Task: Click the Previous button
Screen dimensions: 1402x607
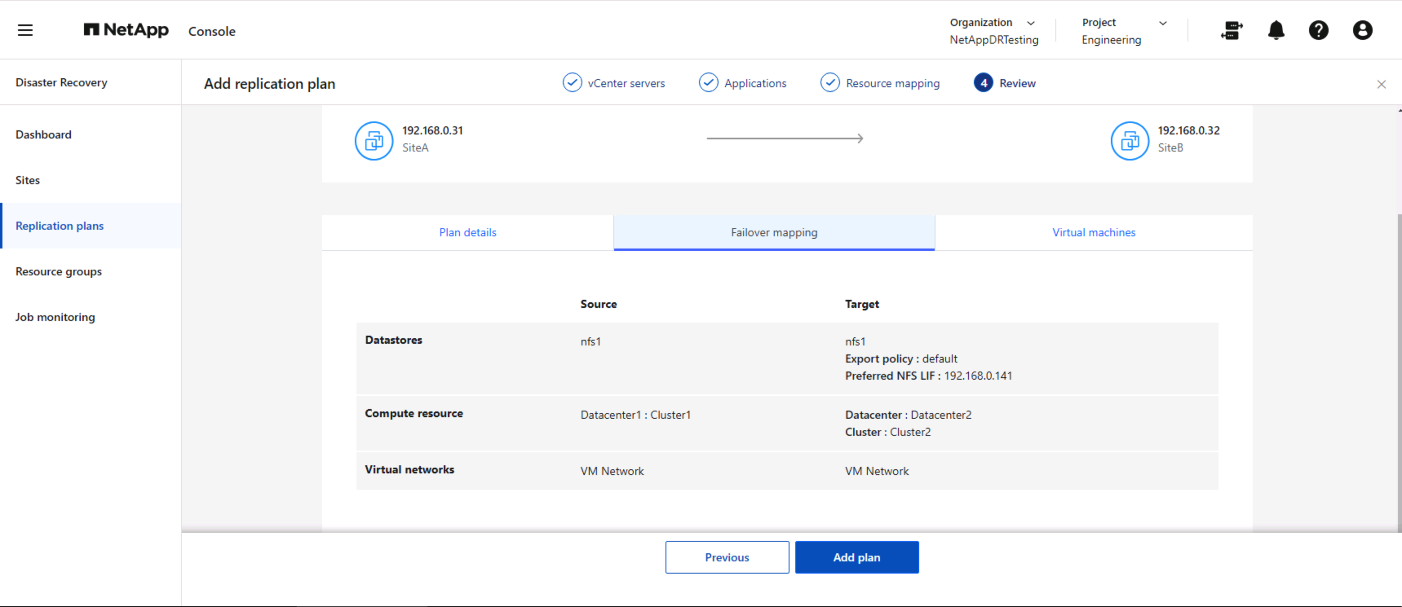Action: 727,557
